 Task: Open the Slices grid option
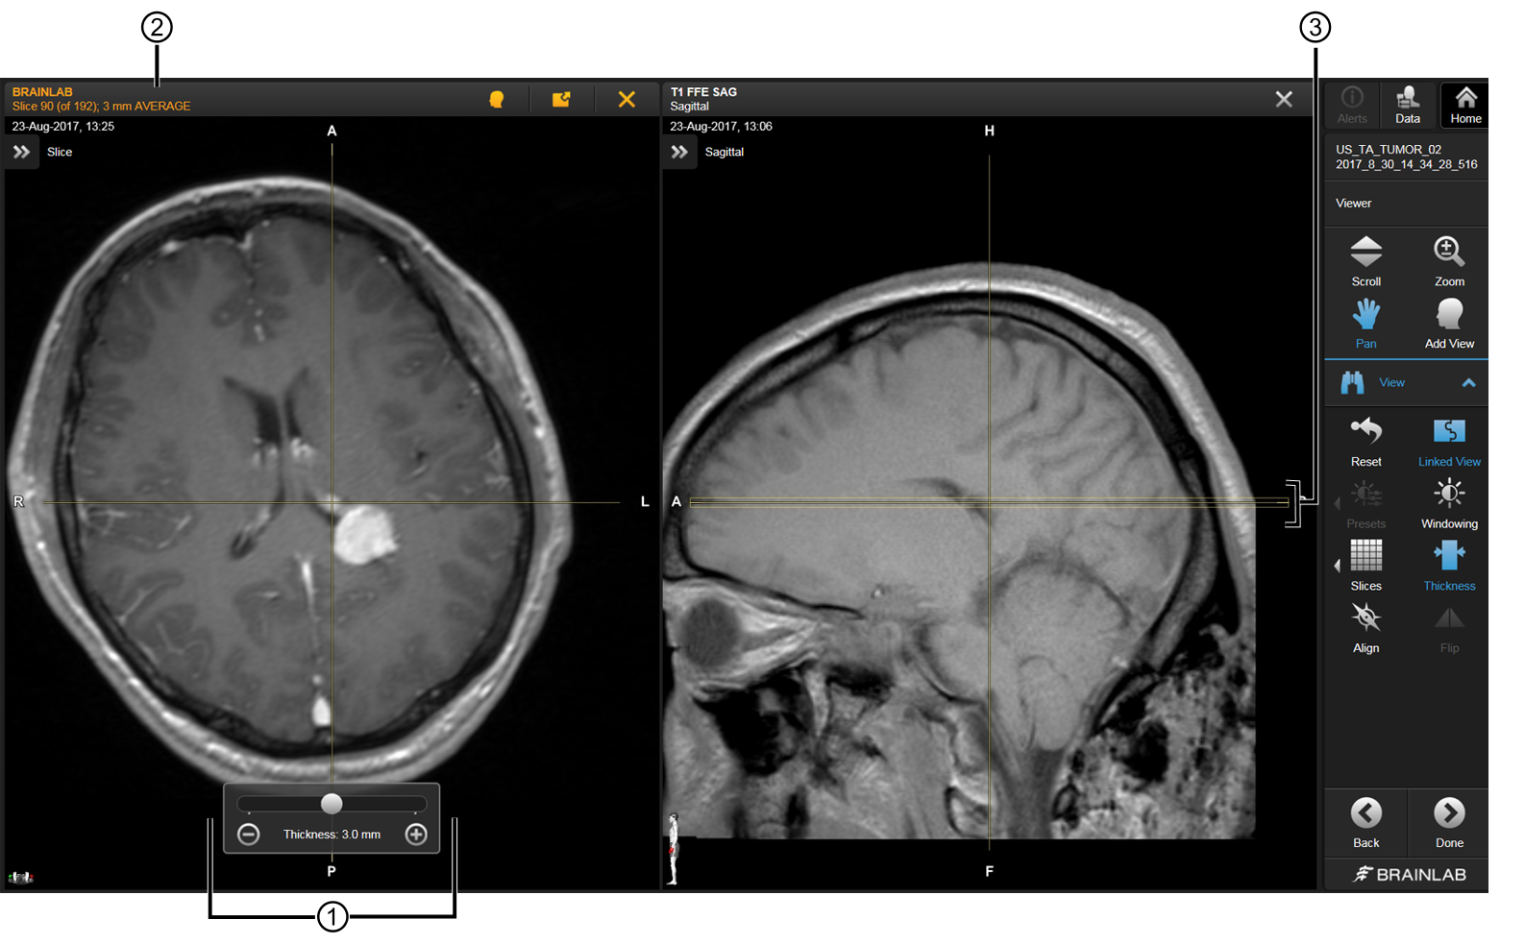coord(1365,566)
